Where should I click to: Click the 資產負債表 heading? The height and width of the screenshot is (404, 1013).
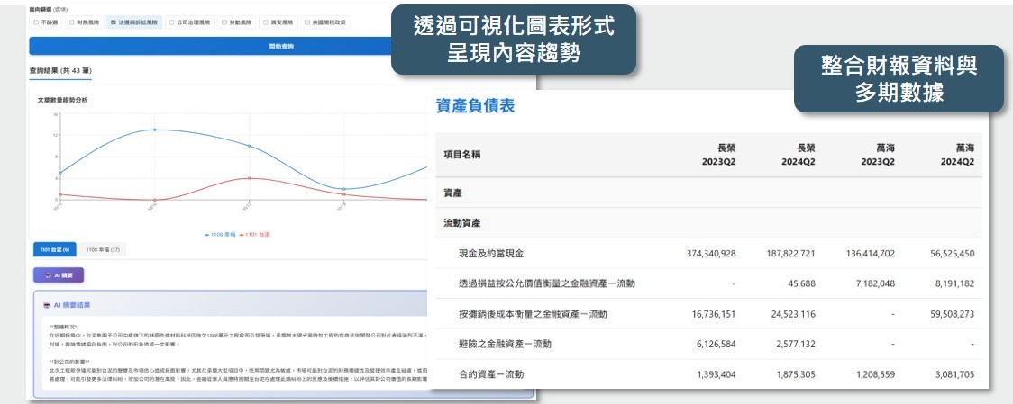point(475,106)
